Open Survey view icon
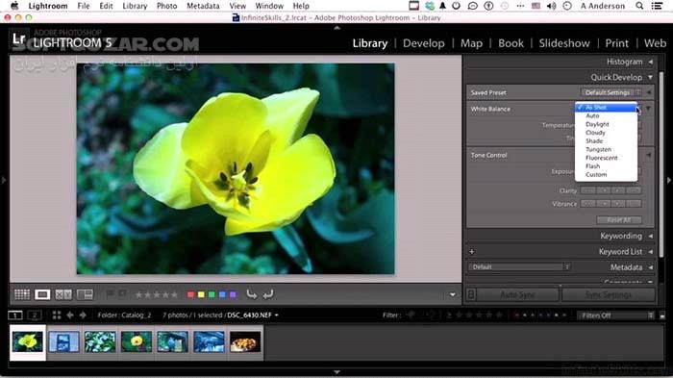Screen dimensions: 673x378 click(85, 294)
